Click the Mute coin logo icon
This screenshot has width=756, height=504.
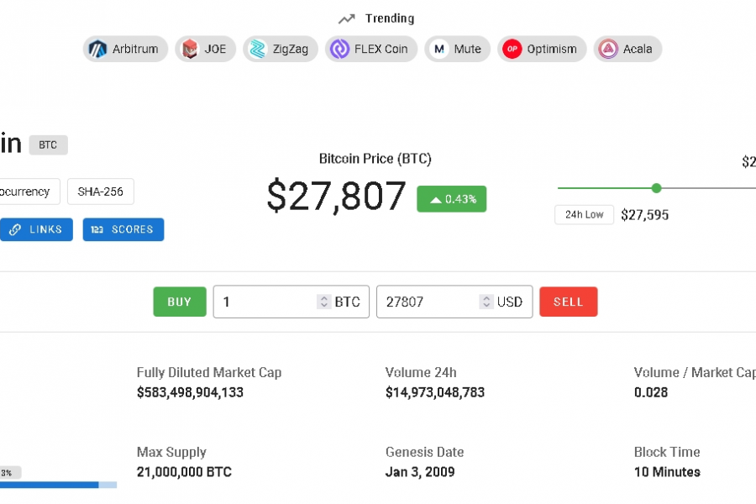439,49
